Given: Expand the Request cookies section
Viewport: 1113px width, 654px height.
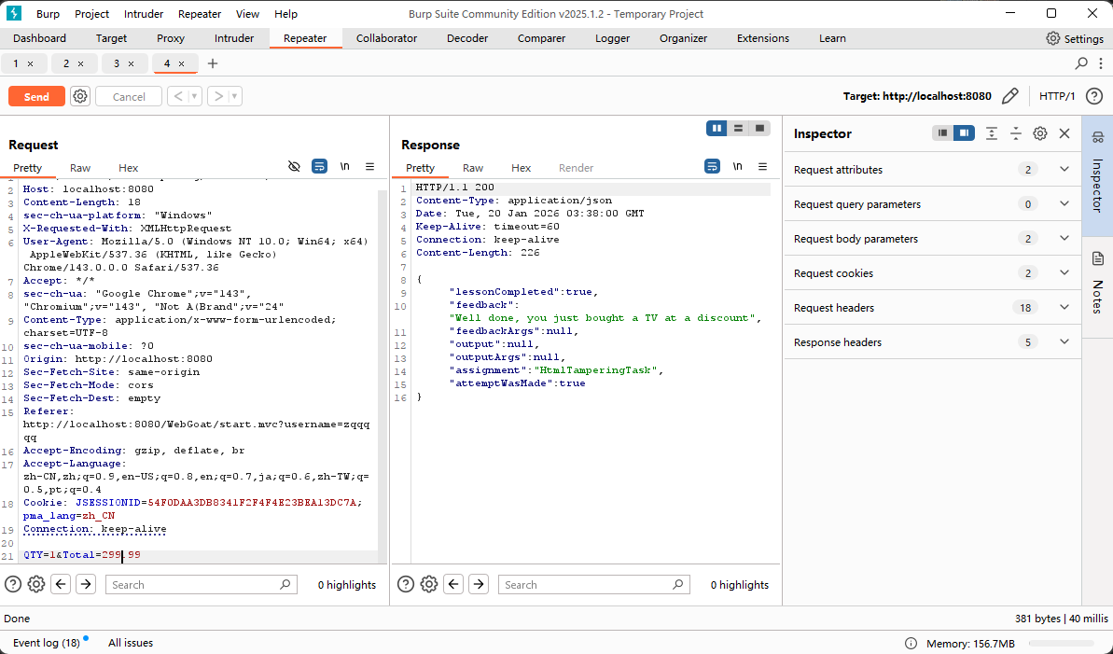Looking at the screenshot, I should tap(1064, 273).
